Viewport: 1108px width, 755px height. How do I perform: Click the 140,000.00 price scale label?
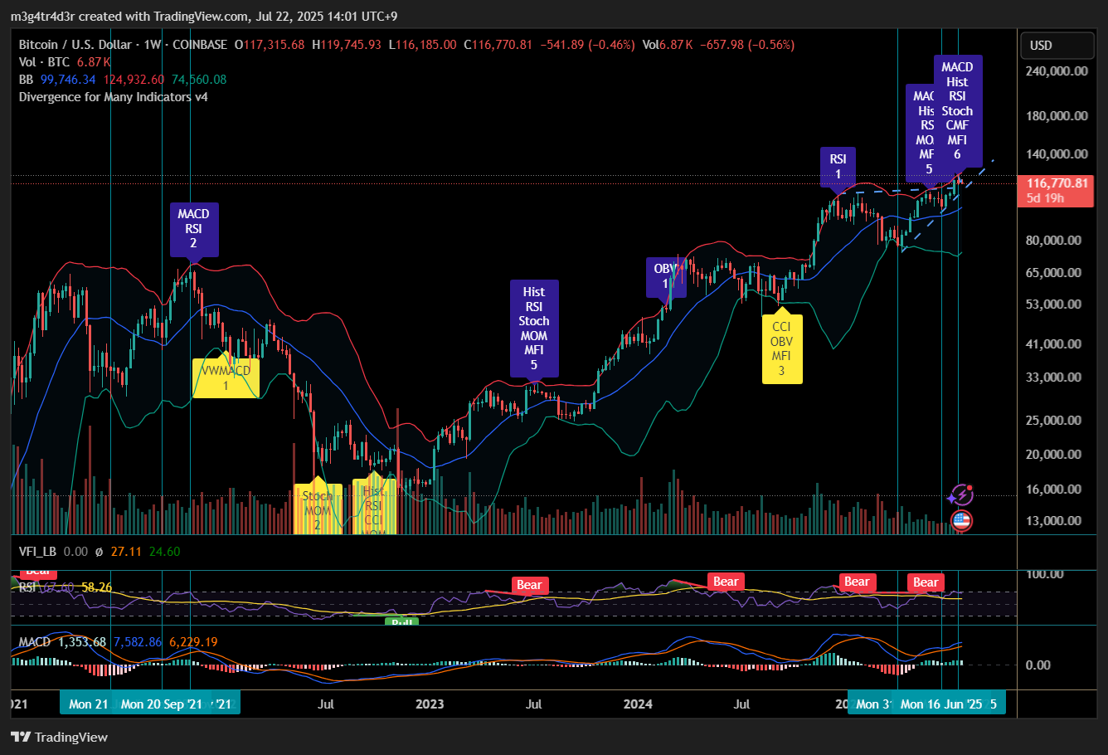[x=1057, y=154]
